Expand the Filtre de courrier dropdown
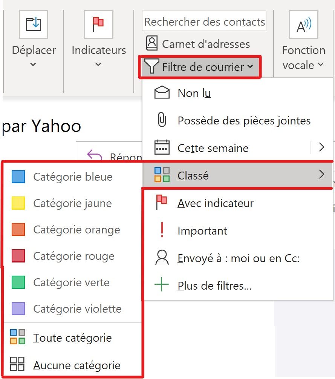Screen dimensions: 335x379 pos(200,67)
